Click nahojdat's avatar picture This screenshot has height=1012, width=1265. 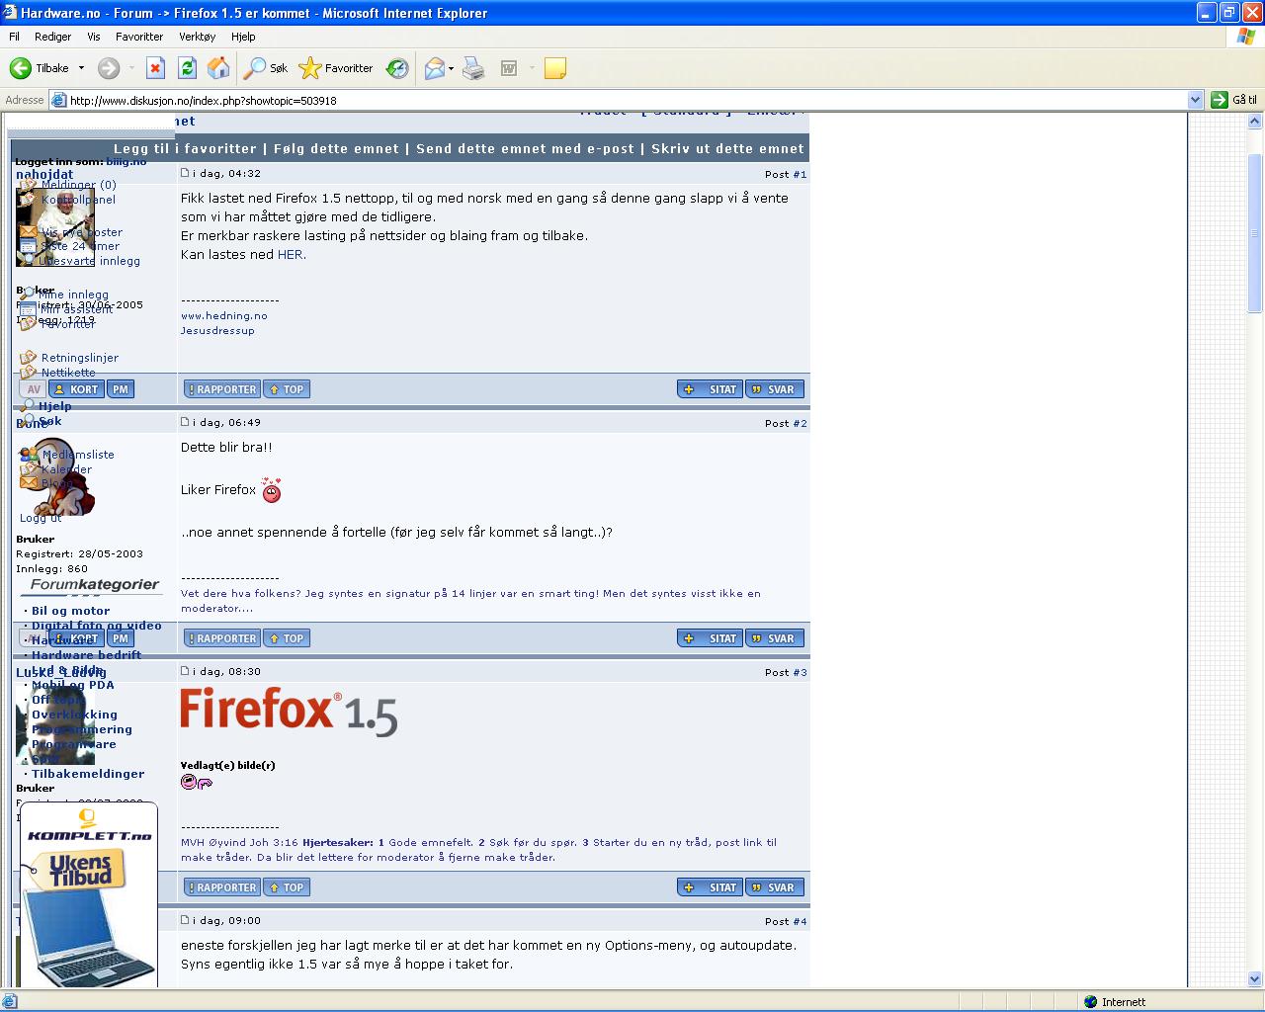pyautogui.click(x=55, y=226)
